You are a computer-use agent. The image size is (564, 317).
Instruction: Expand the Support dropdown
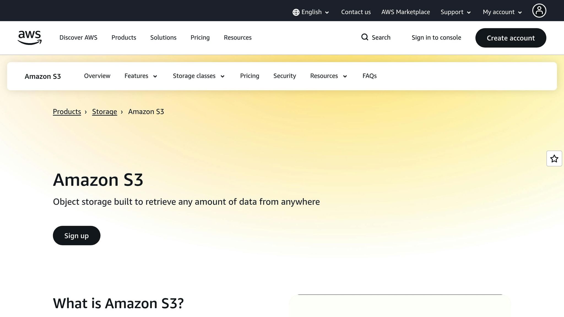(455, 12)
